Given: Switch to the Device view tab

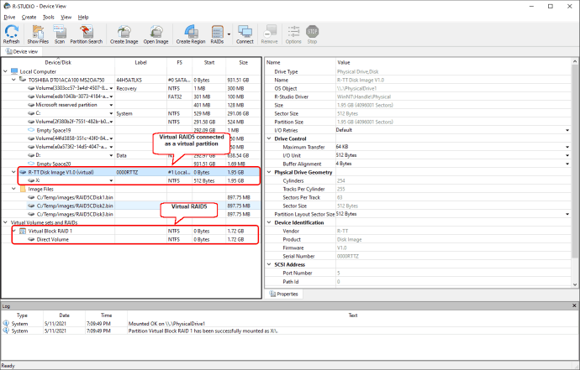Looking at the screenshot, I should point(22,51).
